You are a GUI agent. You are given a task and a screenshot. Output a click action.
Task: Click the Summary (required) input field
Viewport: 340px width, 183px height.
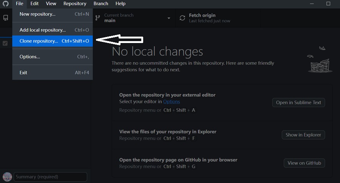(x=51, y=177)
